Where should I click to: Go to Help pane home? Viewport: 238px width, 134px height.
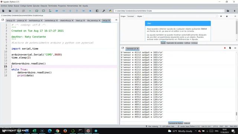(221, 16)
